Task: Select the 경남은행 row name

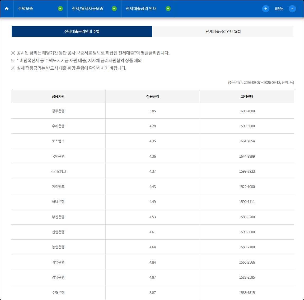Action: [58, 277]
